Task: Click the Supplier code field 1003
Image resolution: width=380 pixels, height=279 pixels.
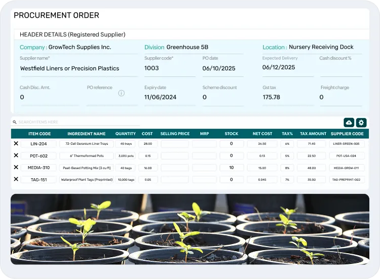Action: click(x=170, y=68)
